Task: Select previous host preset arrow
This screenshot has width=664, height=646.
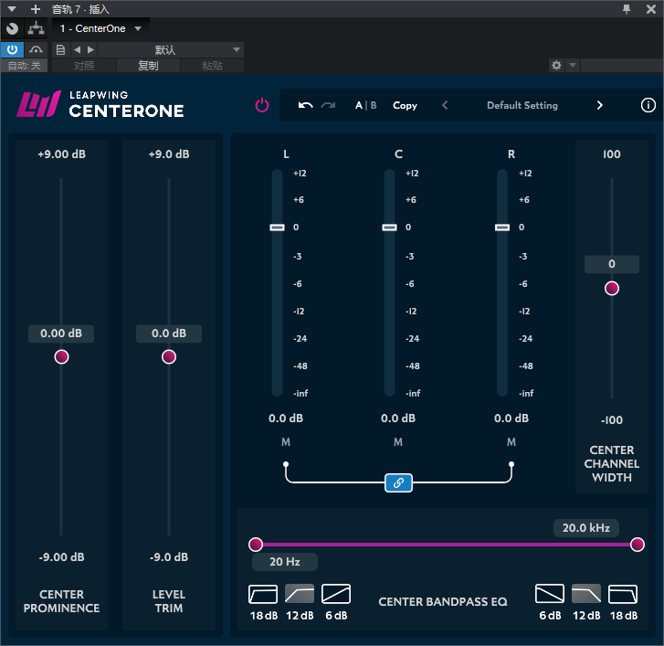Action: coord(77,50)
